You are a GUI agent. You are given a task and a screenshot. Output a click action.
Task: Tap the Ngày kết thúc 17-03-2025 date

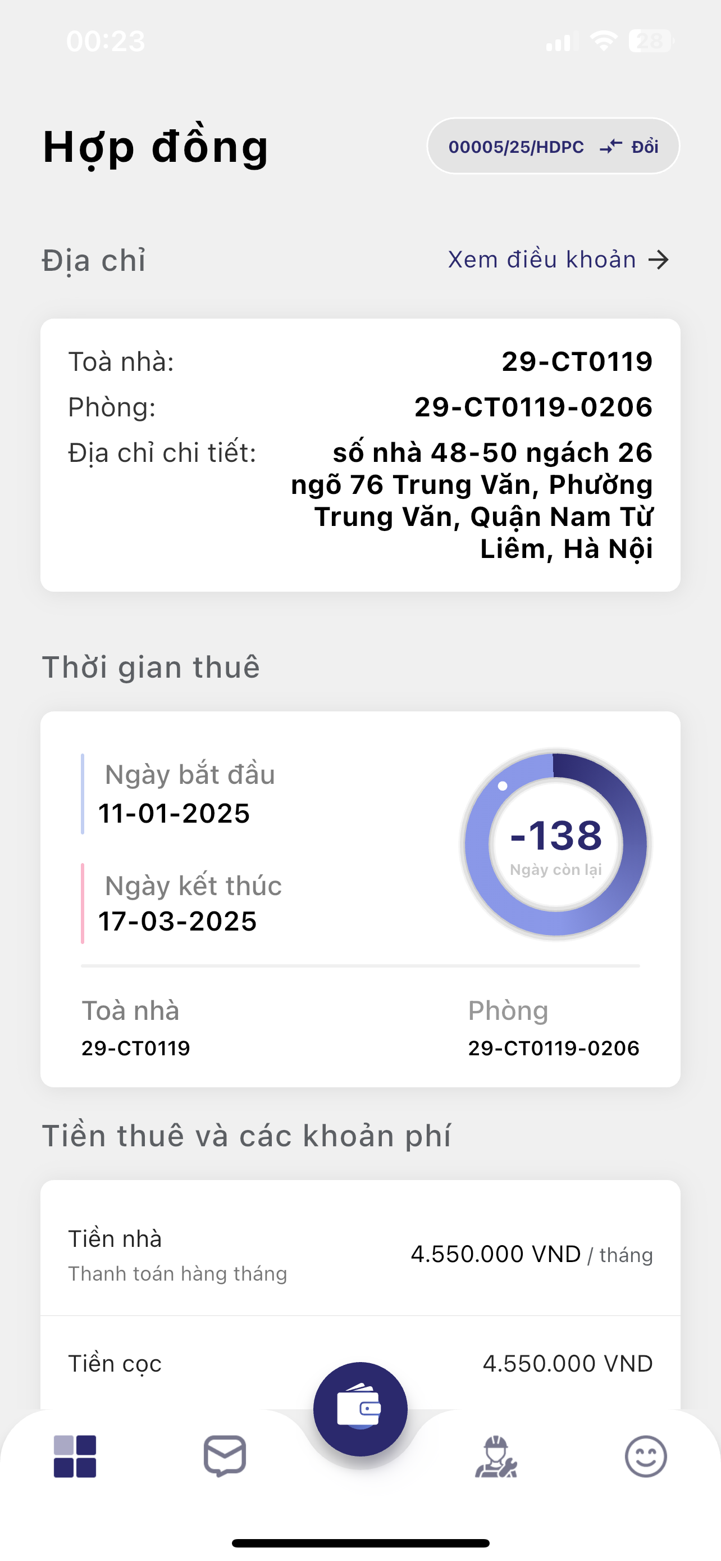[177, 921]
